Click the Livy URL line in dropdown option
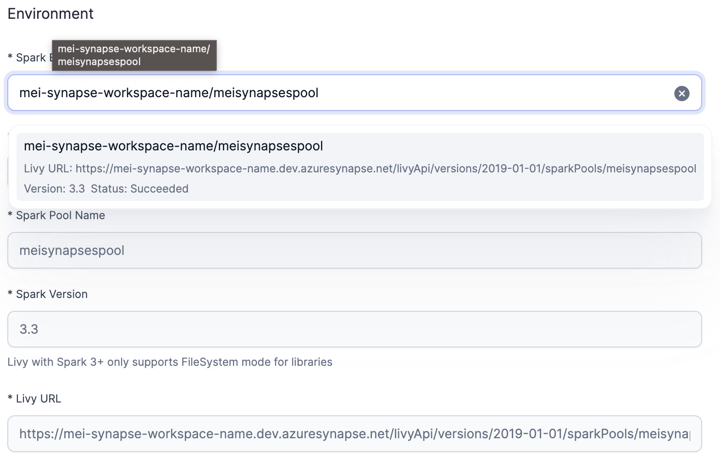This screenshot has height=463, width=720. tap(360, 169)
